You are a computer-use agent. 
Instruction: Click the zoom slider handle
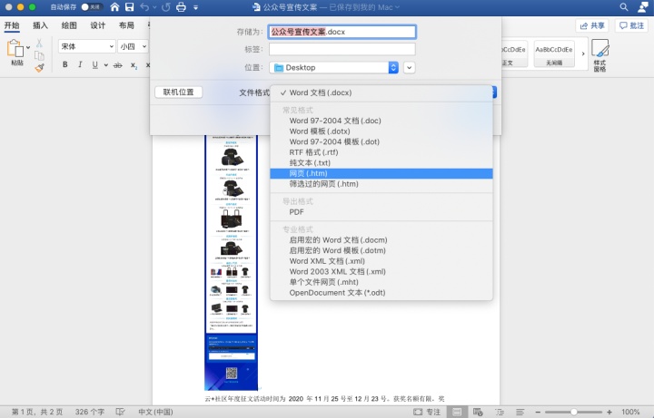574,412
